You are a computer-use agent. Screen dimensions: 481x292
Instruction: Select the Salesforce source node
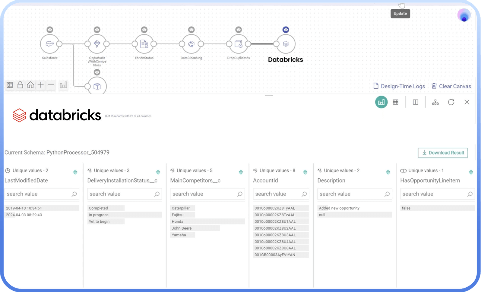point(50,44)
